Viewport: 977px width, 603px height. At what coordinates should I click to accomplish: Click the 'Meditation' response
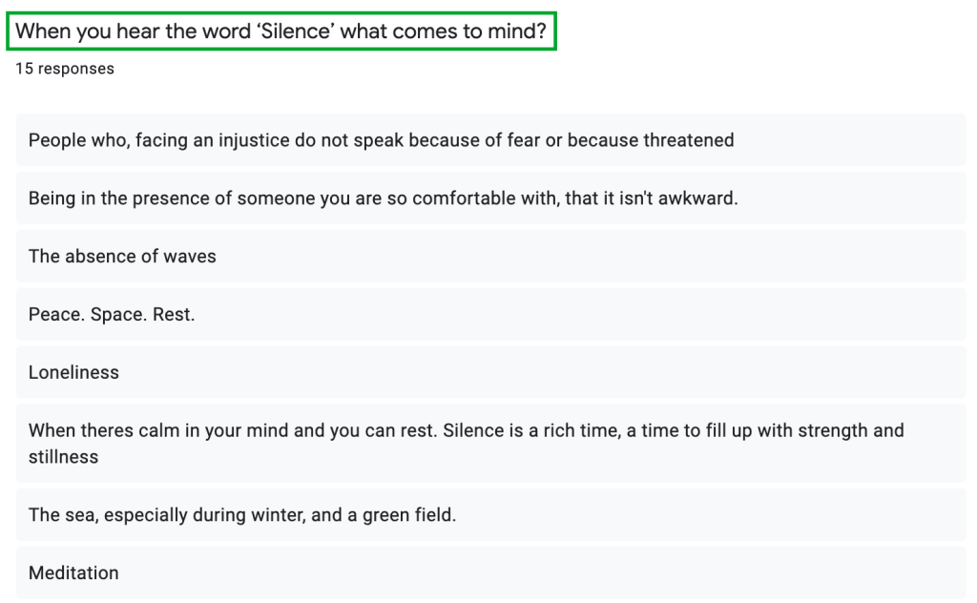(73, 572)
